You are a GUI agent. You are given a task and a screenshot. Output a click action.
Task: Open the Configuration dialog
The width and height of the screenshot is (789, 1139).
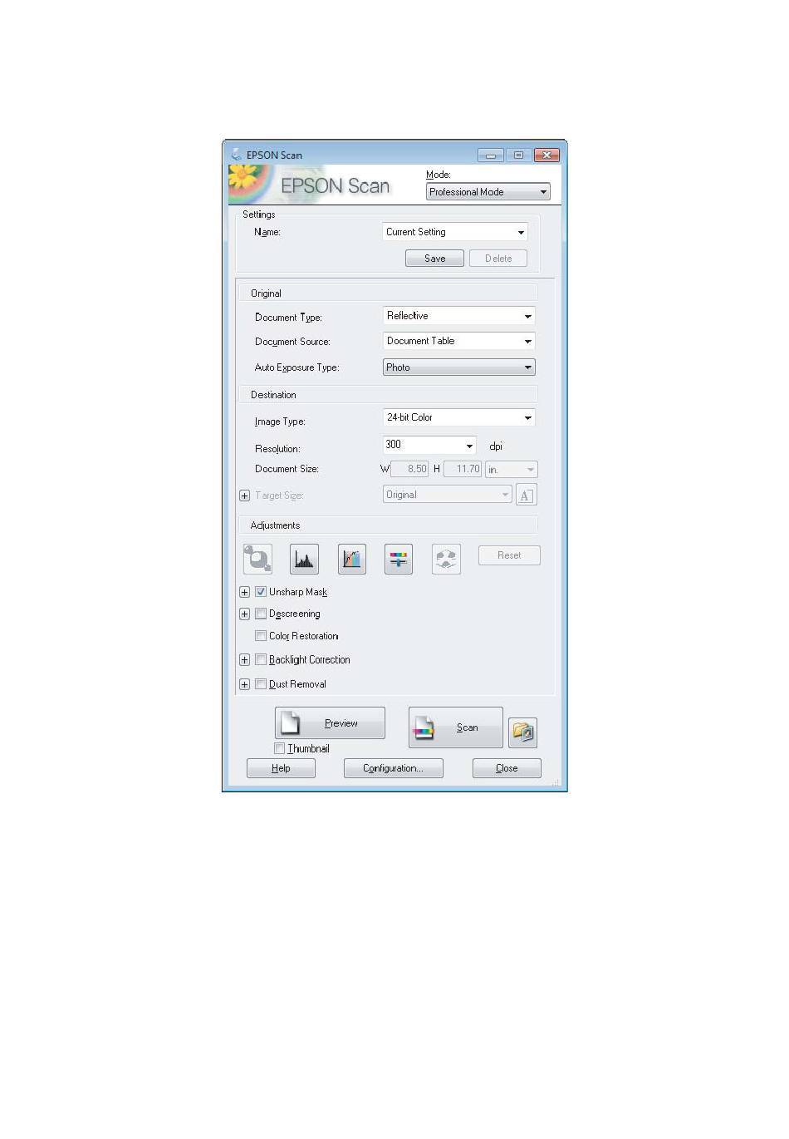point(393,768)
